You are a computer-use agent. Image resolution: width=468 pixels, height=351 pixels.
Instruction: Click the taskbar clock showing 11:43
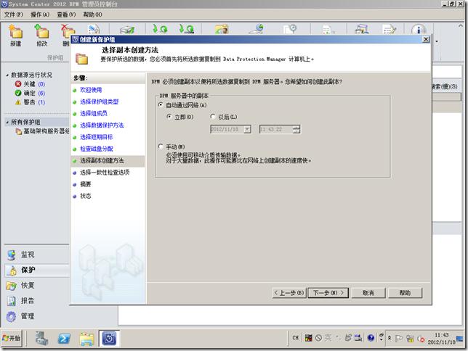pos(442,339)
